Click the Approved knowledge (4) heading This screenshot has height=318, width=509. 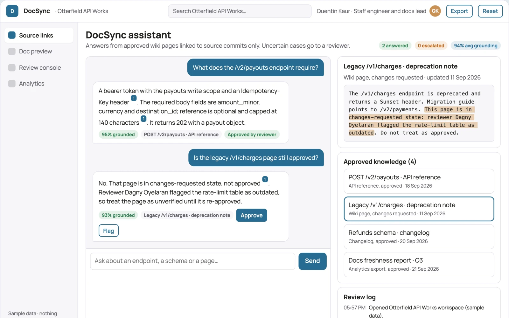(x=380, y=162)
